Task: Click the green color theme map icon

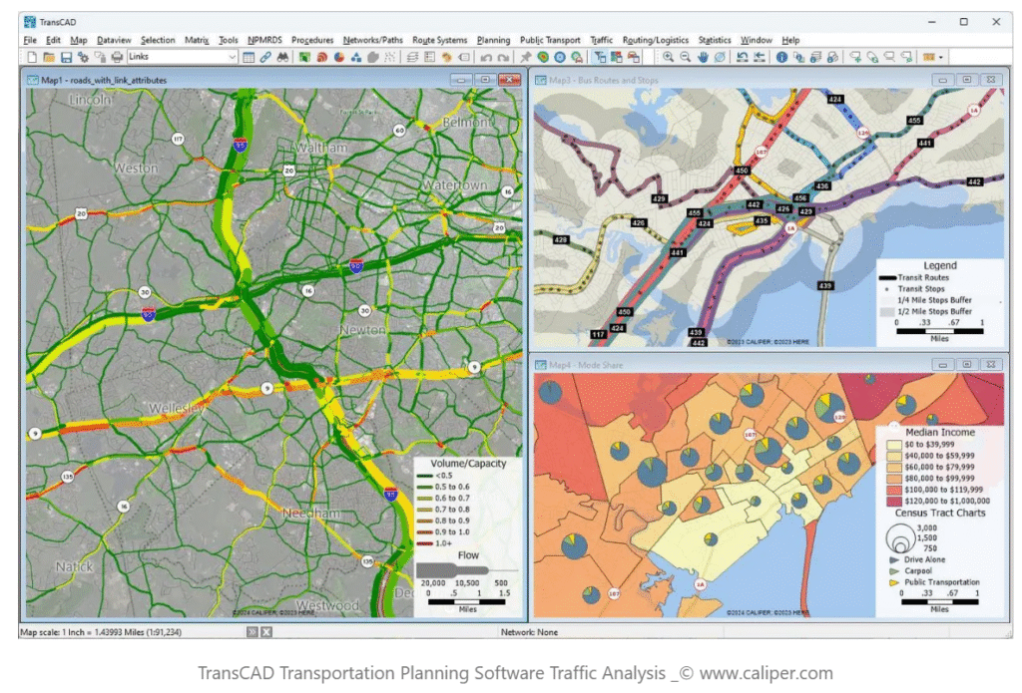Action: coord(304,57)
